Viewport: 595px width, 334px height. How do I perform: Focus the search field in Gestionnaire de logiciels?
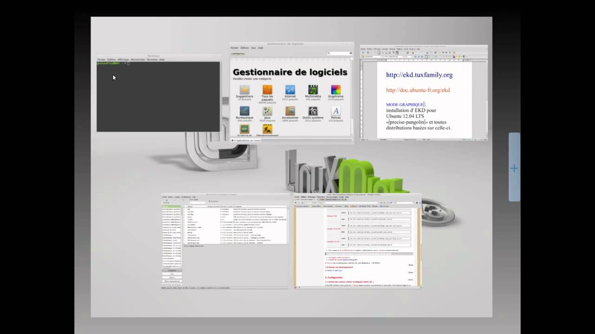pos(339,53)
